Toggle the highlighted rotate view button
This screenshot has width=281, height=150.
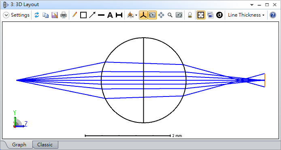(152, 15)
